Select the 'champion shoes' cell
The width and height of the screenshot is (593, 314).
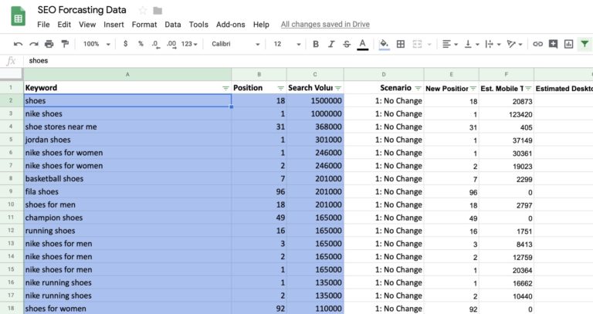pyautogui.click(x=127, y=218)
